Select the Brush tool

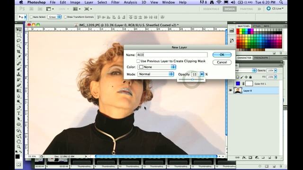click(19, 69)
